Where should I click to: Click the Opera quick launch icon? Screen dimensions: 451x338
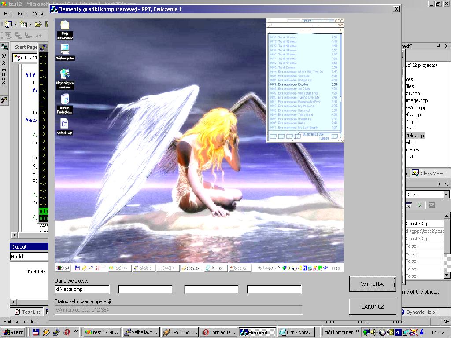67,332
